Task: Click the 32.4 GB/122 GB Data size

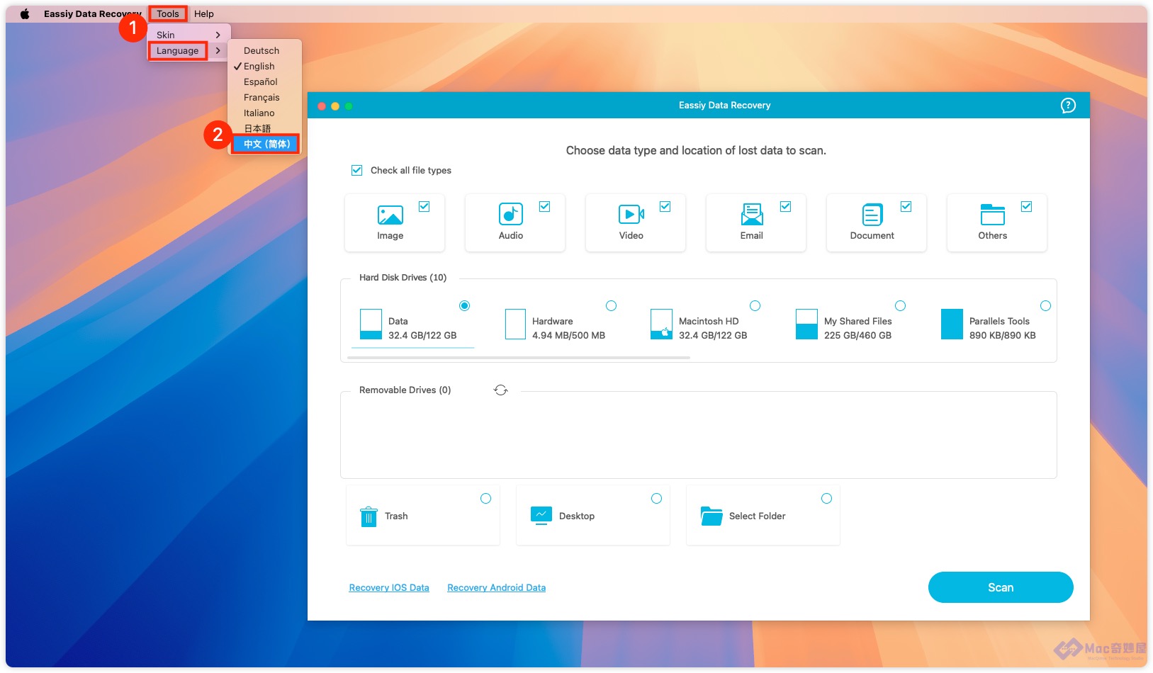Action: (422, 336)
